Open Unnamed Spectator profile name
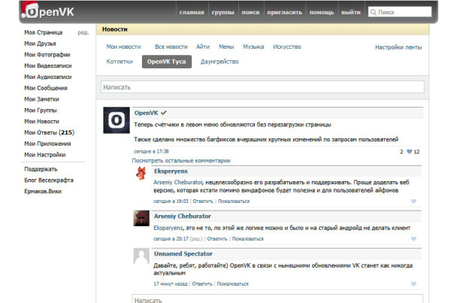The height and width of the screenshot is (303, 454). 183,254
